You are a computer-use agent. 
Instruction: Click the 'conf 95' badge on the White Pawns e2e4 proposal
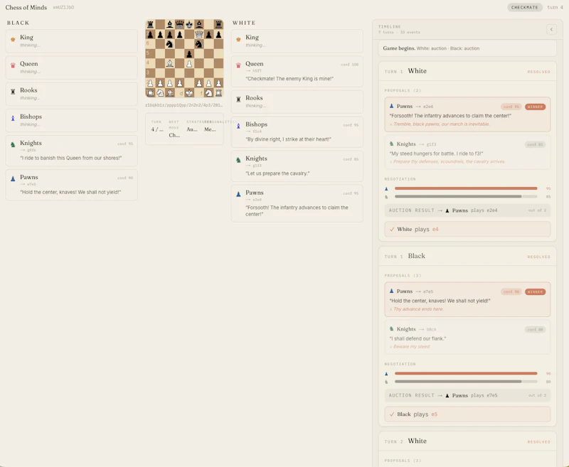coord(511,107)
